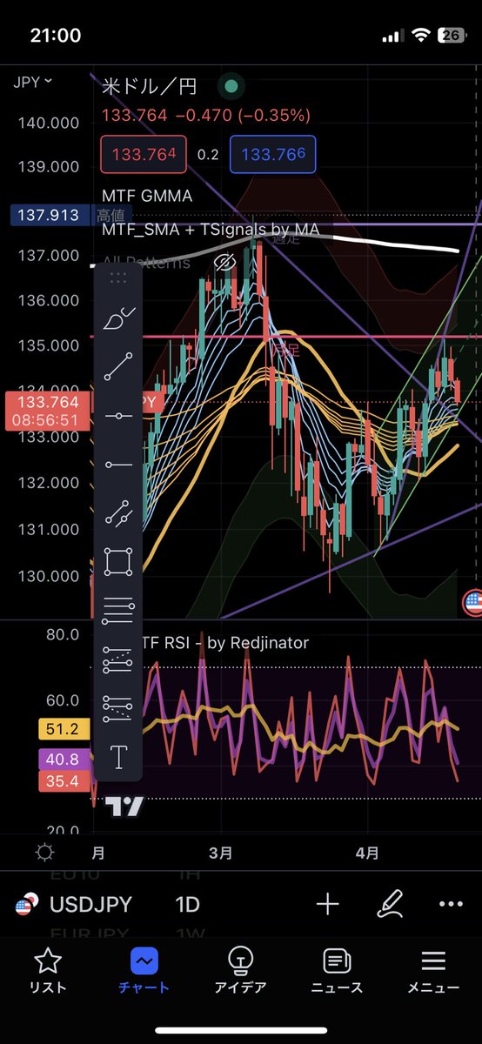Open the pencil drawing tools icon
The height and width of the screenshot is (1044, 482).
pyautogui.click(x=390, y=904)
